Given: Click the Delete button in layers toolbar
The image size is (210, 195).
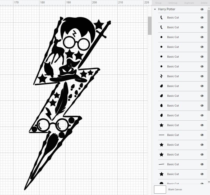Looking at the screenshot, I should pyautogui.click(x=204, y=3).
